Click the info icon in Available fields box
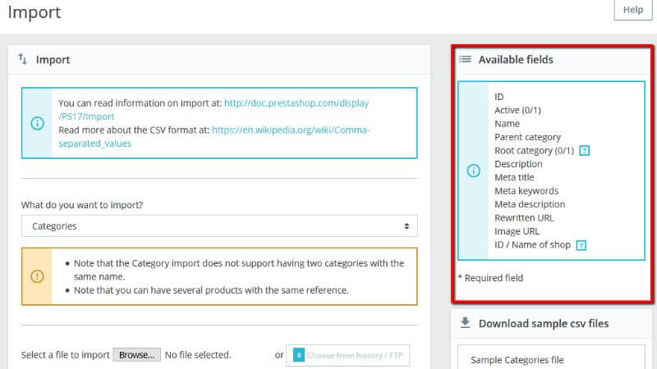657x369 pixels. click(x=474, y=171)
